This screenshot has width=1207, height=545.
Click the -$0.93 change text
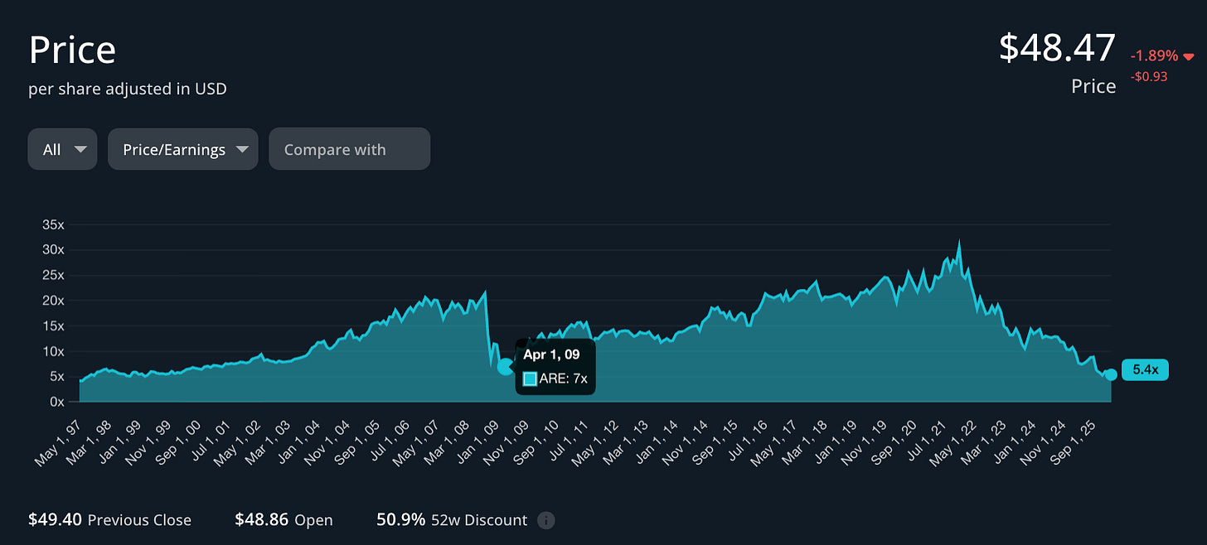tap(1149, 76)
